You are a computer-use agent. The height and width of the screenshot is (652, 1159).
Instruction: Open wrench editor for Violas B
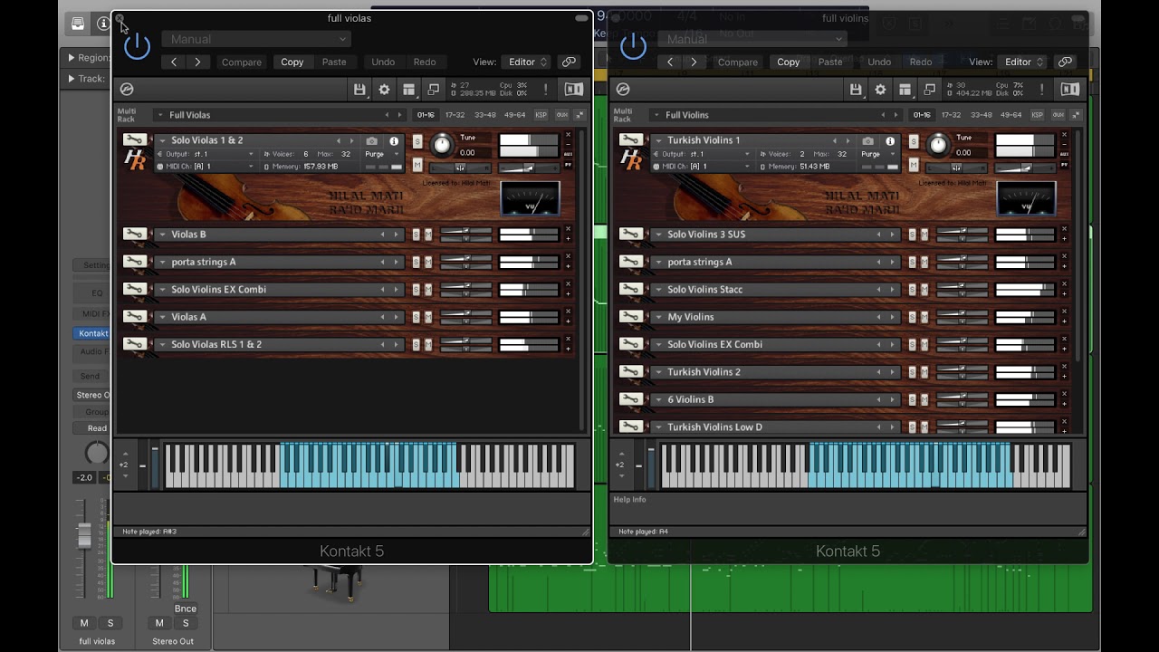tap(135, 235)
